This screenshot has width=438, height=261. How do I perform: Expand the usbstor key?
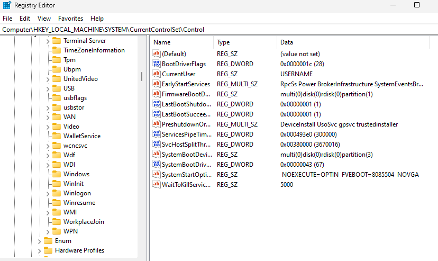click(x=48, y=108)
